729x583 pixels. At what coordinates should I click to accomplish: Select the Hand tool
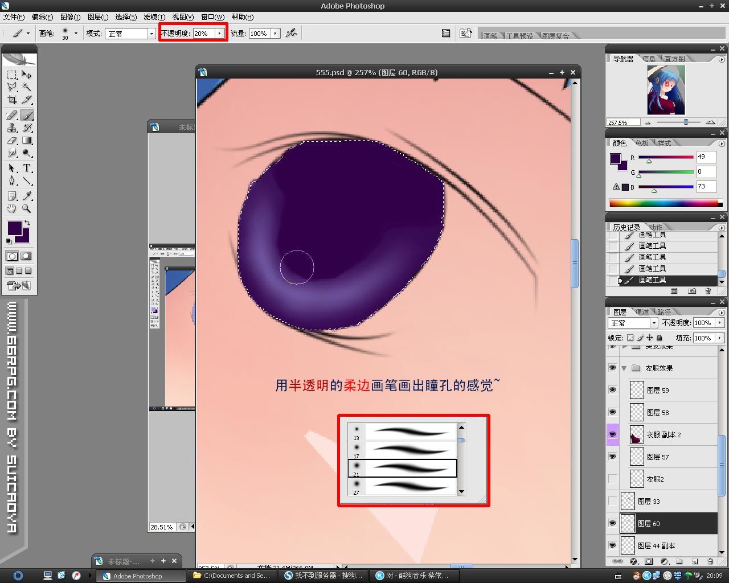(x=12, y=208)
